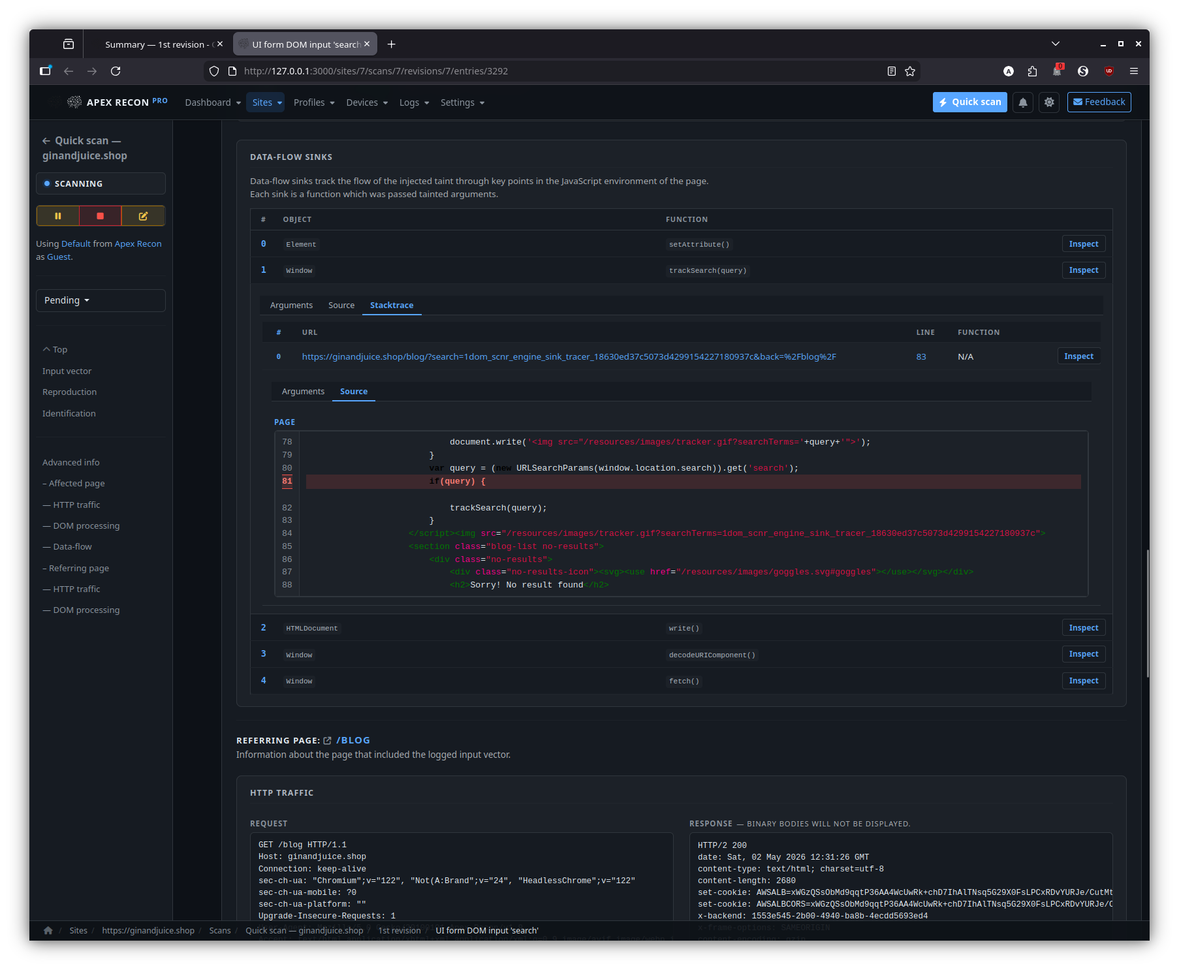Reload the current page
This screenshot has width=1179, height=970.
[x=116, y=71]
